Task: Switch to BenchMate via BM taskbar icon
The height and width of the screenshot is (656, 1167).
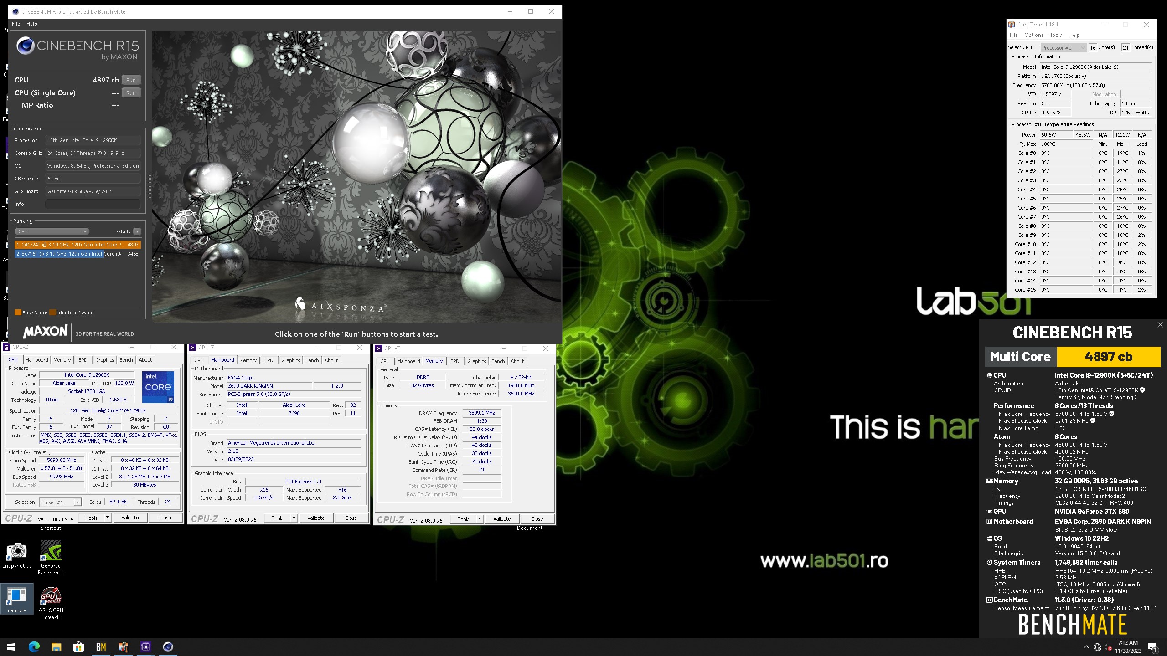Action: 101,646
